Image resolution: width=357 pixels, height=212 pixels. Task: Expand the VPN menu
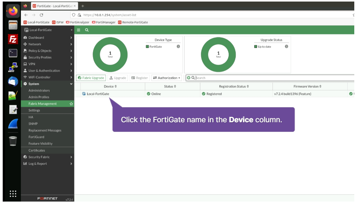pyautogui.click(x=48, y=64)
